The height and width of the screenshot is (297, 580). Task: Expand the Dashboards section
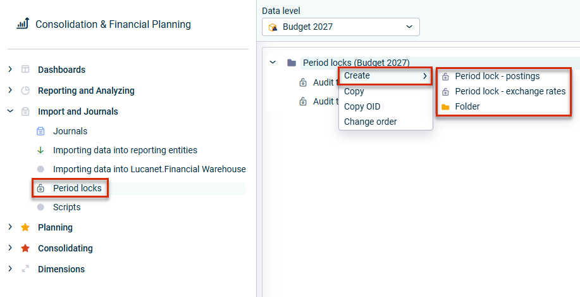[x=10, y=70]
